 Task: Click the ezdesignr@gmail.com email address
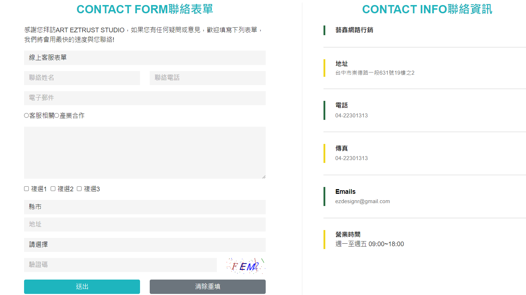pyautogui.click(x=363, y=201)
